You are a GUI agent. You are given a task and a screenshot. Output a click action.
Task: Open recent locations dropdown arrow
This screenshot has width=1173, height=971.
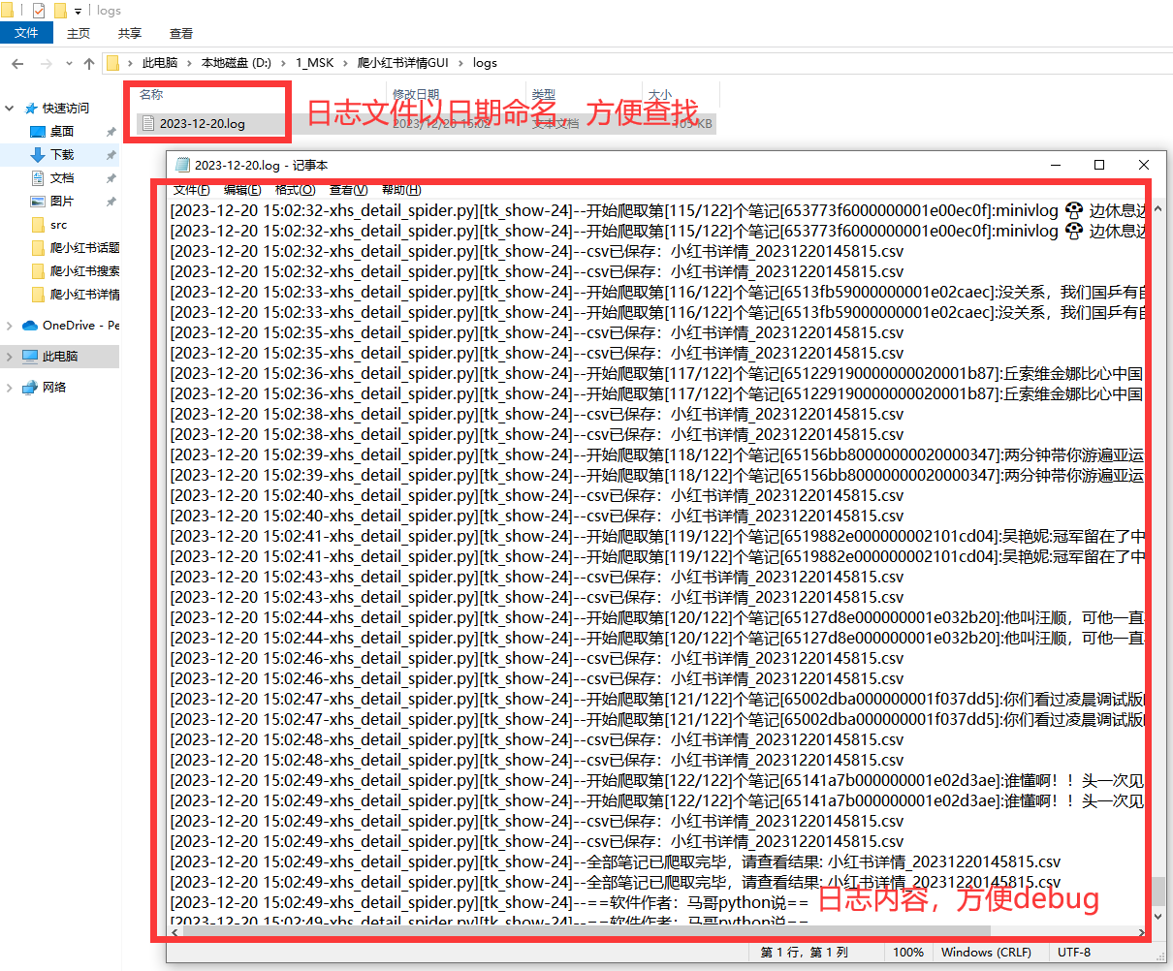click(x=69, y=63)
